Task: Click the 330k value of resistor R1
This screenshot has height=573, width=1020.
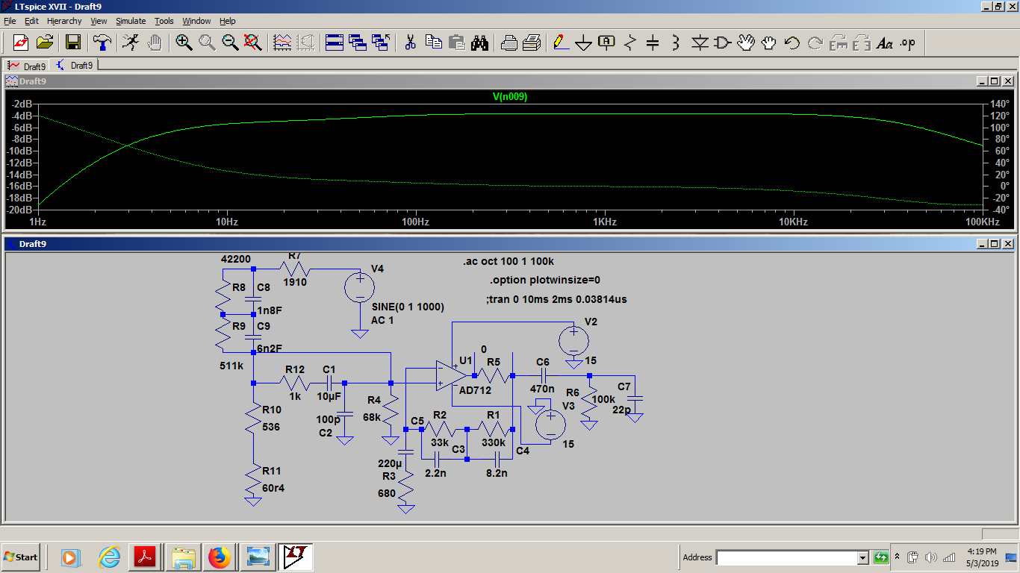Action: point(494,442)
